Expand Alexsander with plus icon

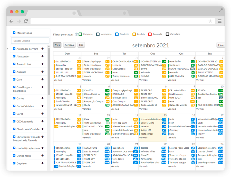42,56
